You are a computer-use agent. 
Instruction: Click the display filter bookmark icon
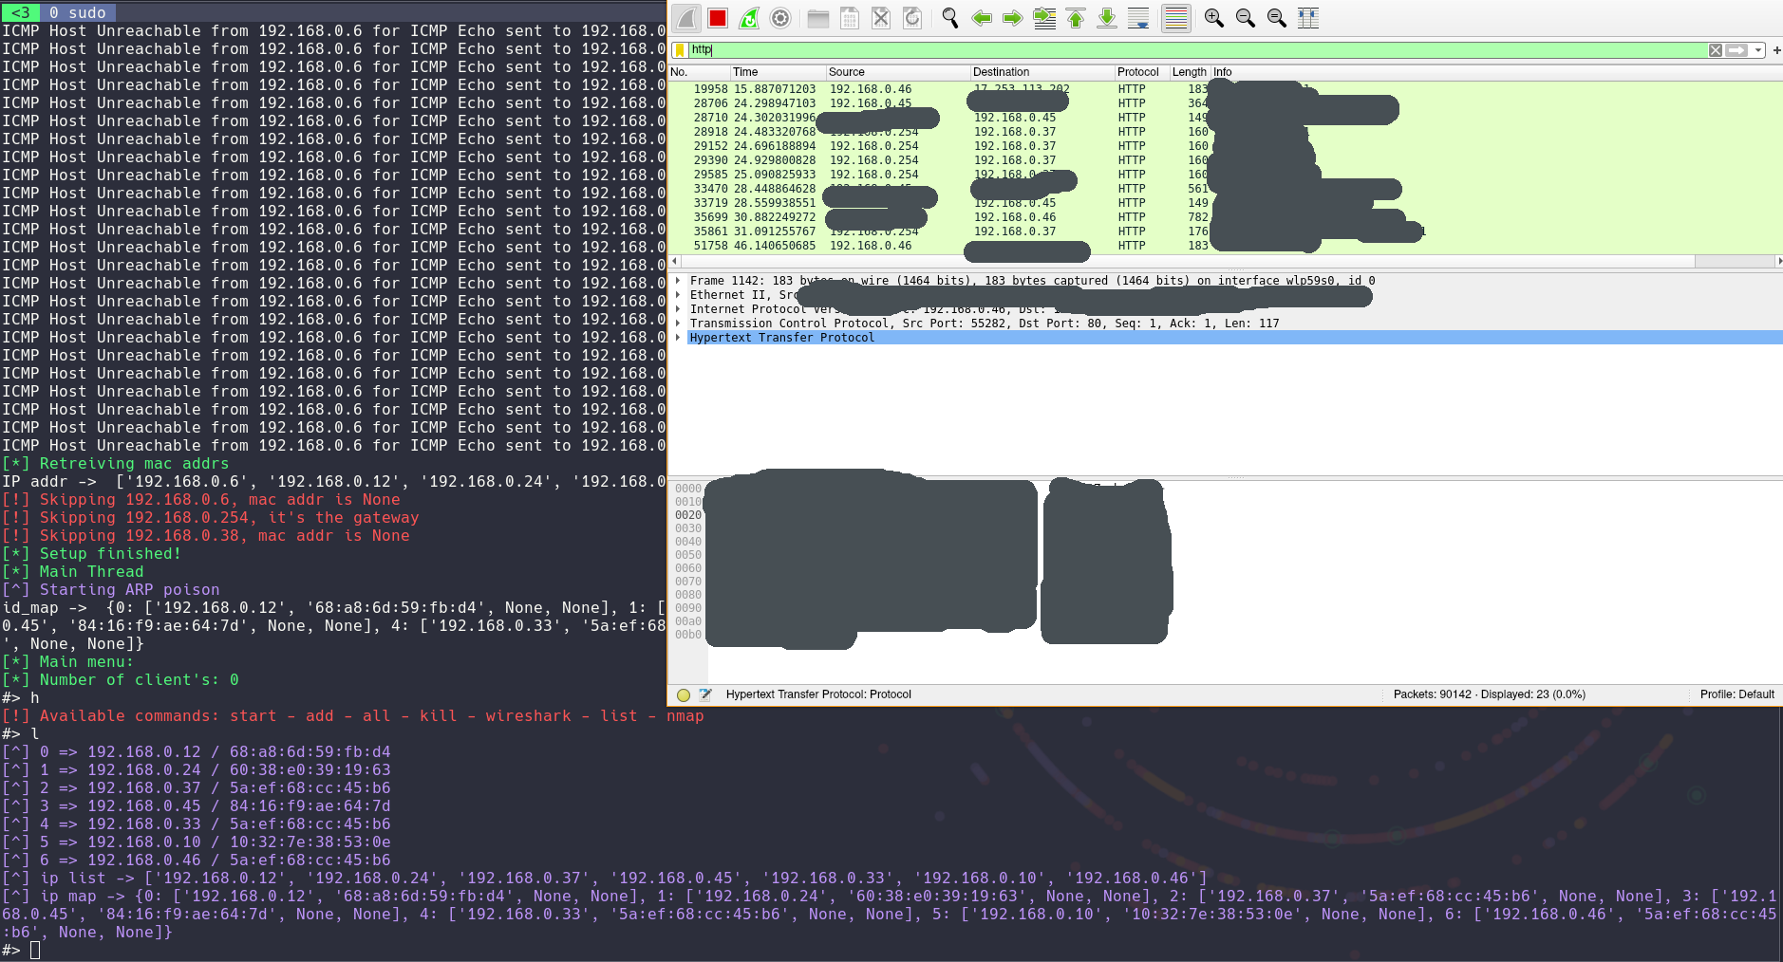point(680,50)
